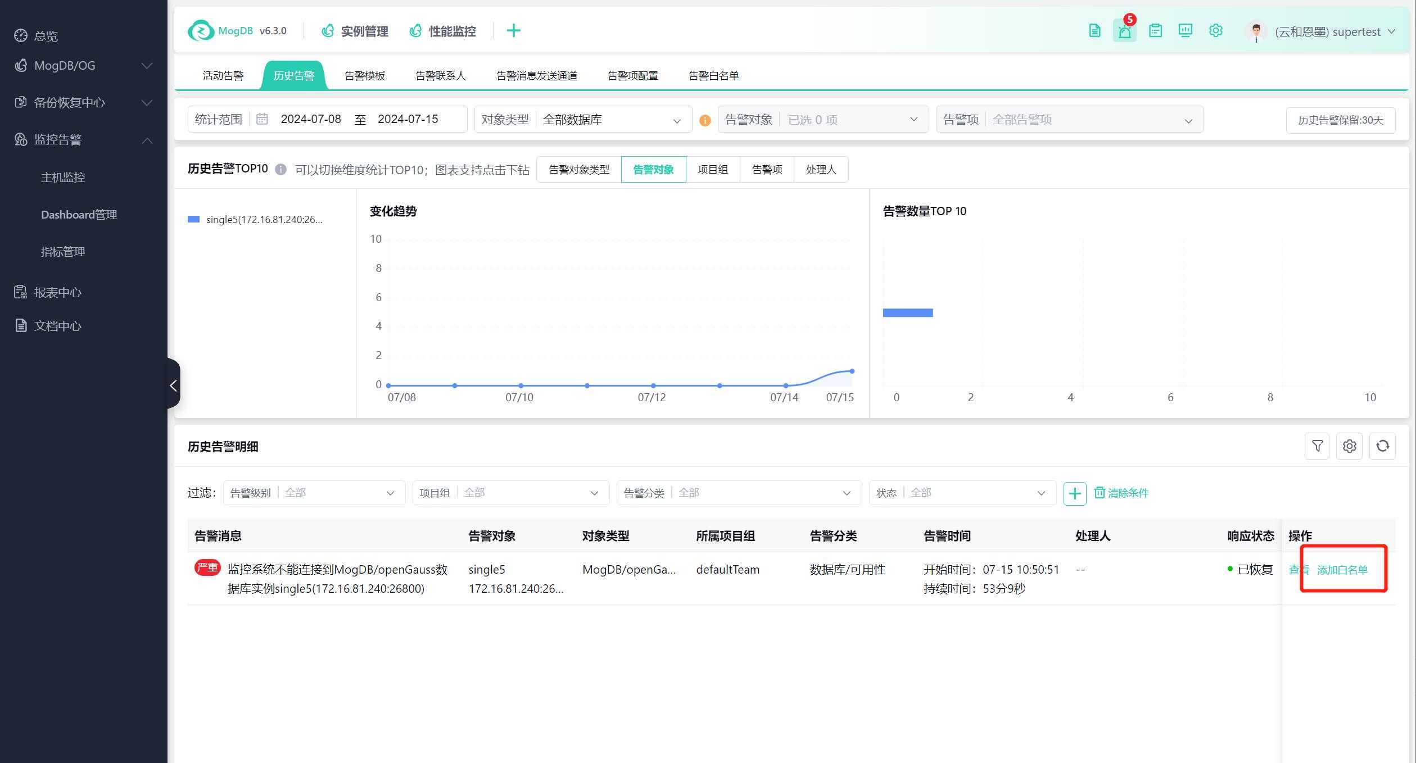
Task: Switch to the 告警模板 tab
Action: click(x=365, y=75)
